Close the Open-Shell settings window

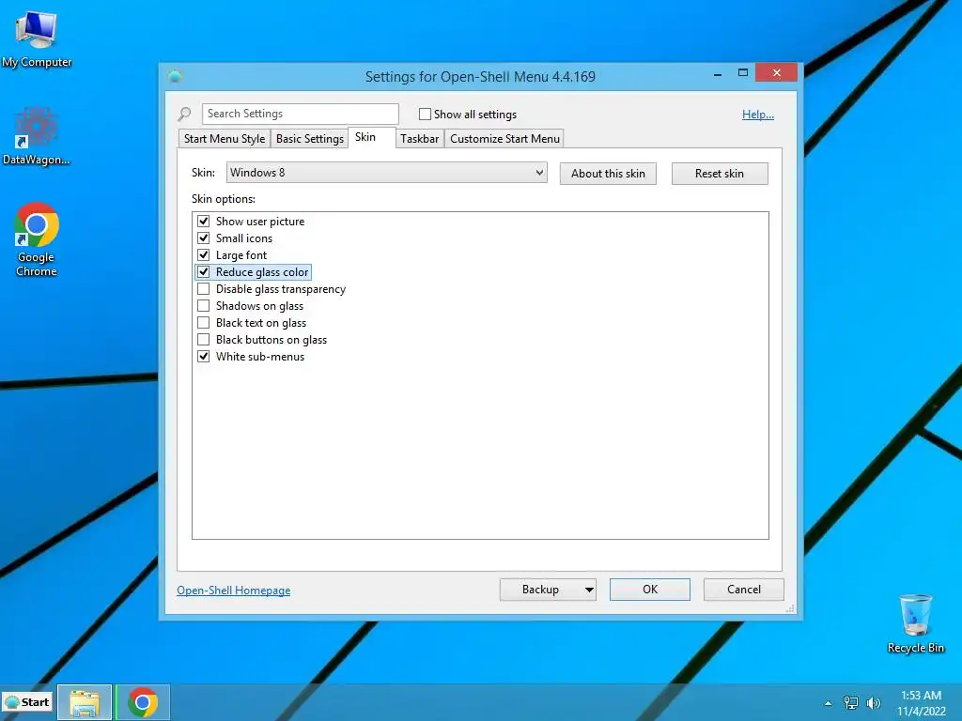click(x=777, y=73)
